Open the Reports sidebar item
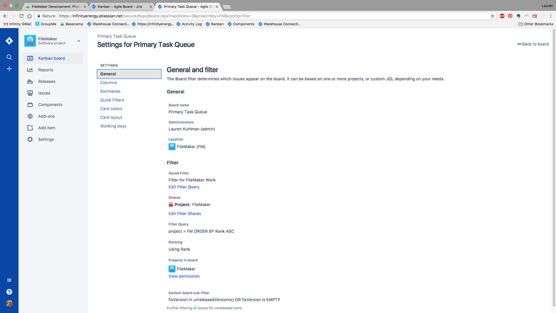 click(x=53, y=70)
